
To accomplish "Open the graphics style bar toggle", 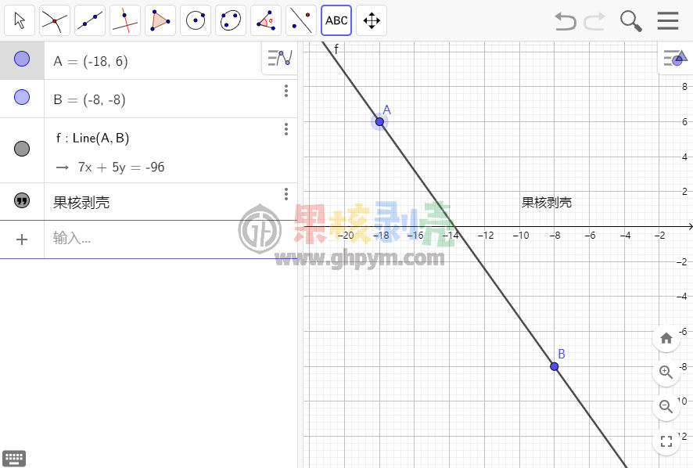I will coord(673,59).
